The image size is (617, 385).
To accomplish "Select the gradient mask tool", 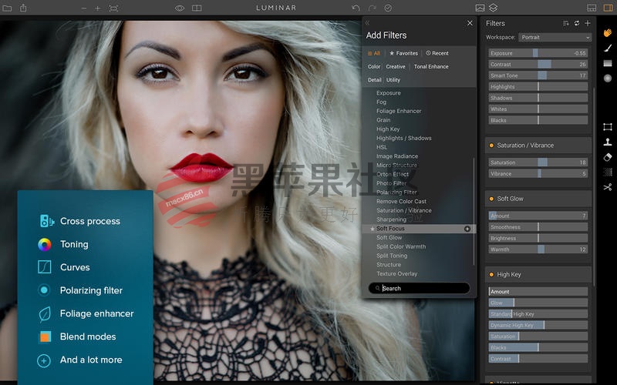I will [x=608, y=63].
